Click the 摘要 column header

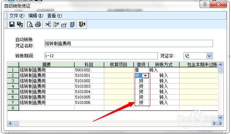(47, 64)
